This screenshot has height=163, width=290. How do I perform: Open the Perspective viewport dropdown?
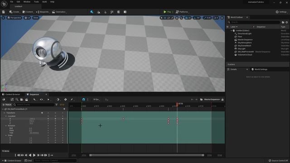14,18
